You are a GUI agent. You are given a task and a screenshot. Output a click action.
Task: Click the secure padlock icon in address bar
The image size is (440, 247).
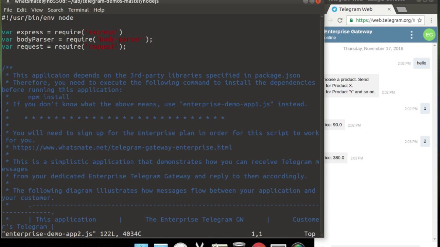351,20
